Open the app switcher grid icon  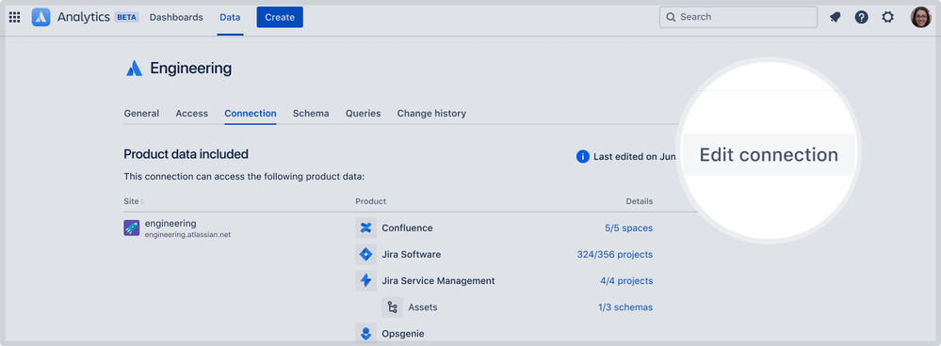pos(14,17)
